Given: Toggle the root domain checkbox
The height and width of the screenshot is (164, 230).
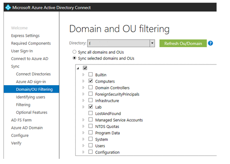Looking at the screenshot, I should click(85, 68).
